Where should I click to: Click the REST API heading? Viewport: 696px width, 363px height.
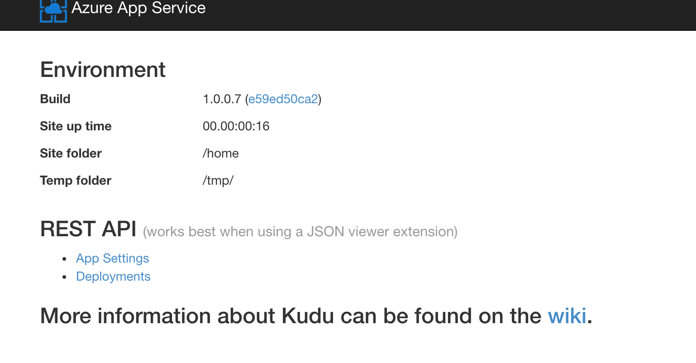88,229
